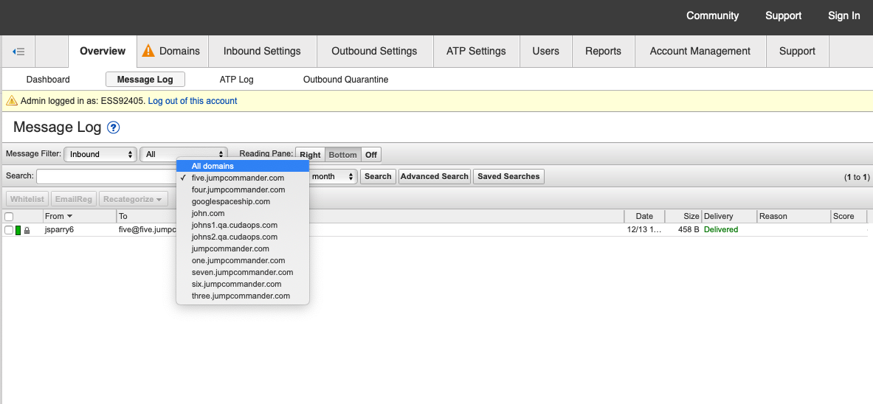873x404 pixels.
Task: Click the EmailReg button
Action: 74,198
